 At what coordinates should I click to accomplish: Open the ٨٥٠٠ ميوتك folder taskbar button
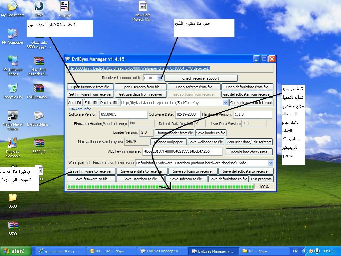pyautogui.click(x=264, y=251)
